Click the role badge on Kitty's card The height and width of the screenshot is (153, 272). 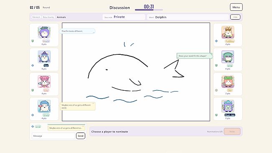[33, 90]
